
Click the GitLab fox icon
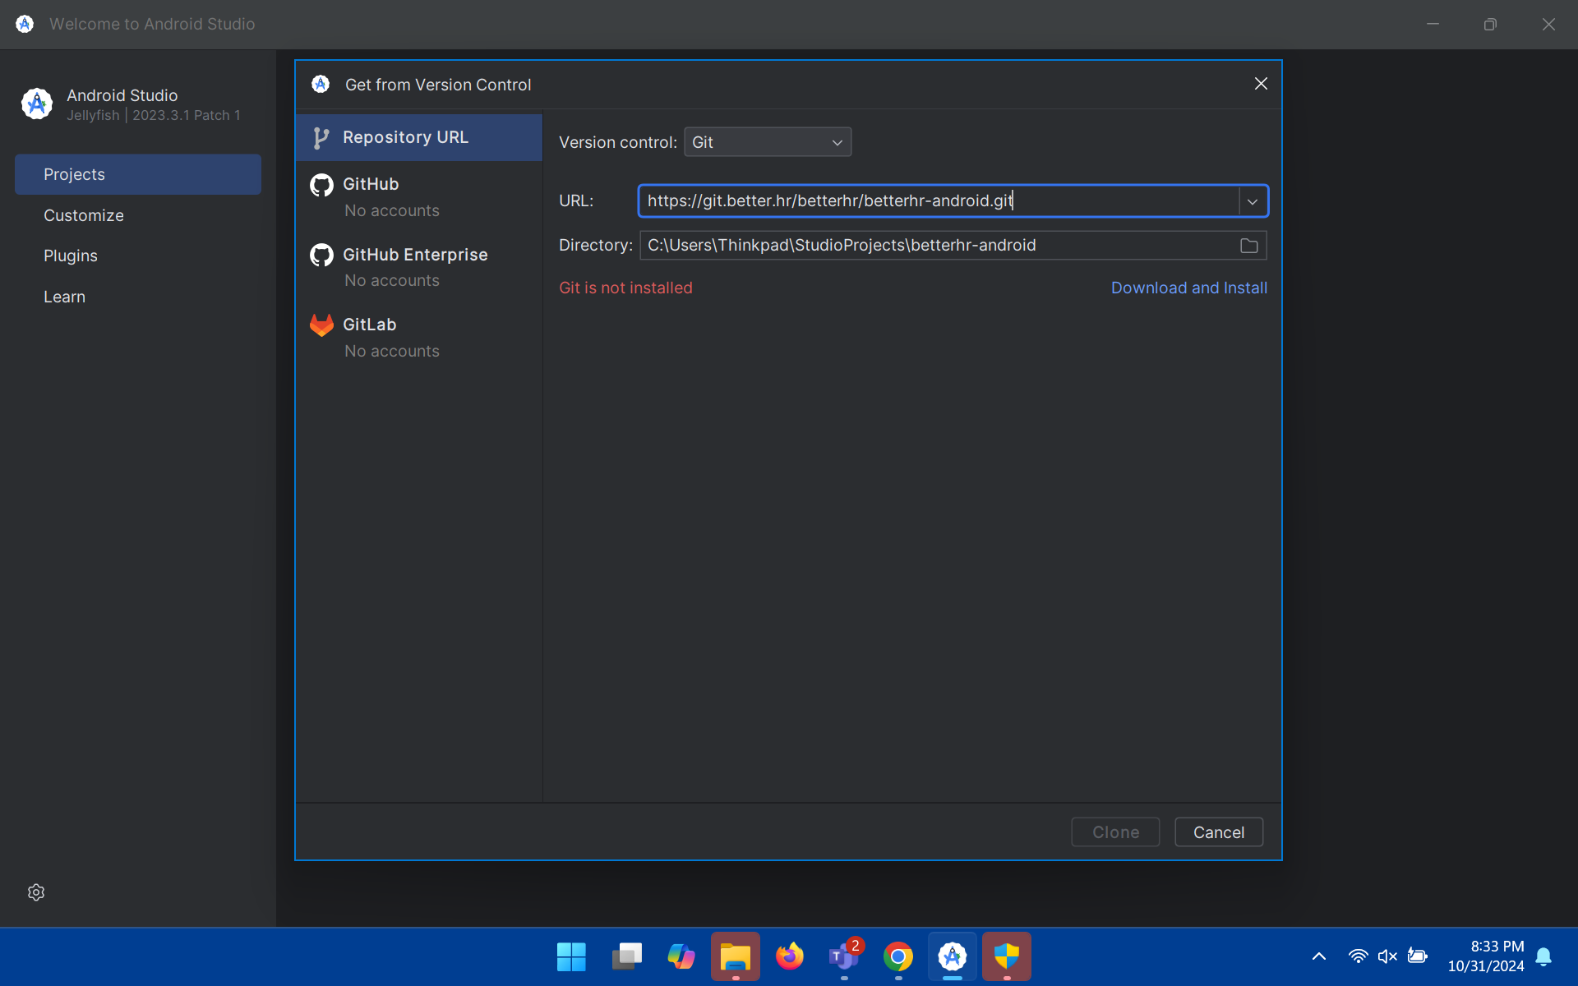coord(321,325)
